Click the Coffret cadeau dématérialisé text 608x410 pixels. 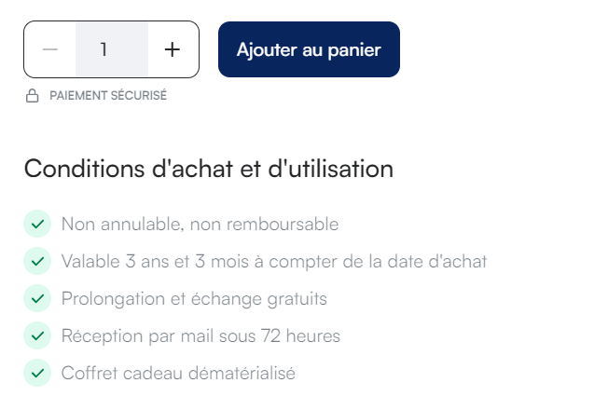pyautogui.click(x=178, y=373)
